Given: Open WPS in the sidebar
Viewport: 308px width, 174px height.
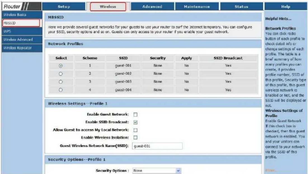Looking at the screenshot, I should pos(22,31).
